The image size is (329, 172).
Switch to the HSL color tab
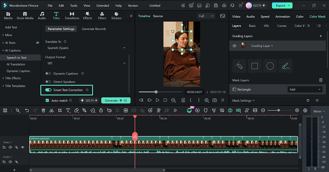(266, 26)
